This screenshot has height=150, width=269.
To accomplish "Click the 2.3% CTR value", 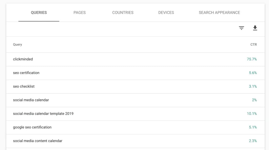I will [x=253, y=141].
